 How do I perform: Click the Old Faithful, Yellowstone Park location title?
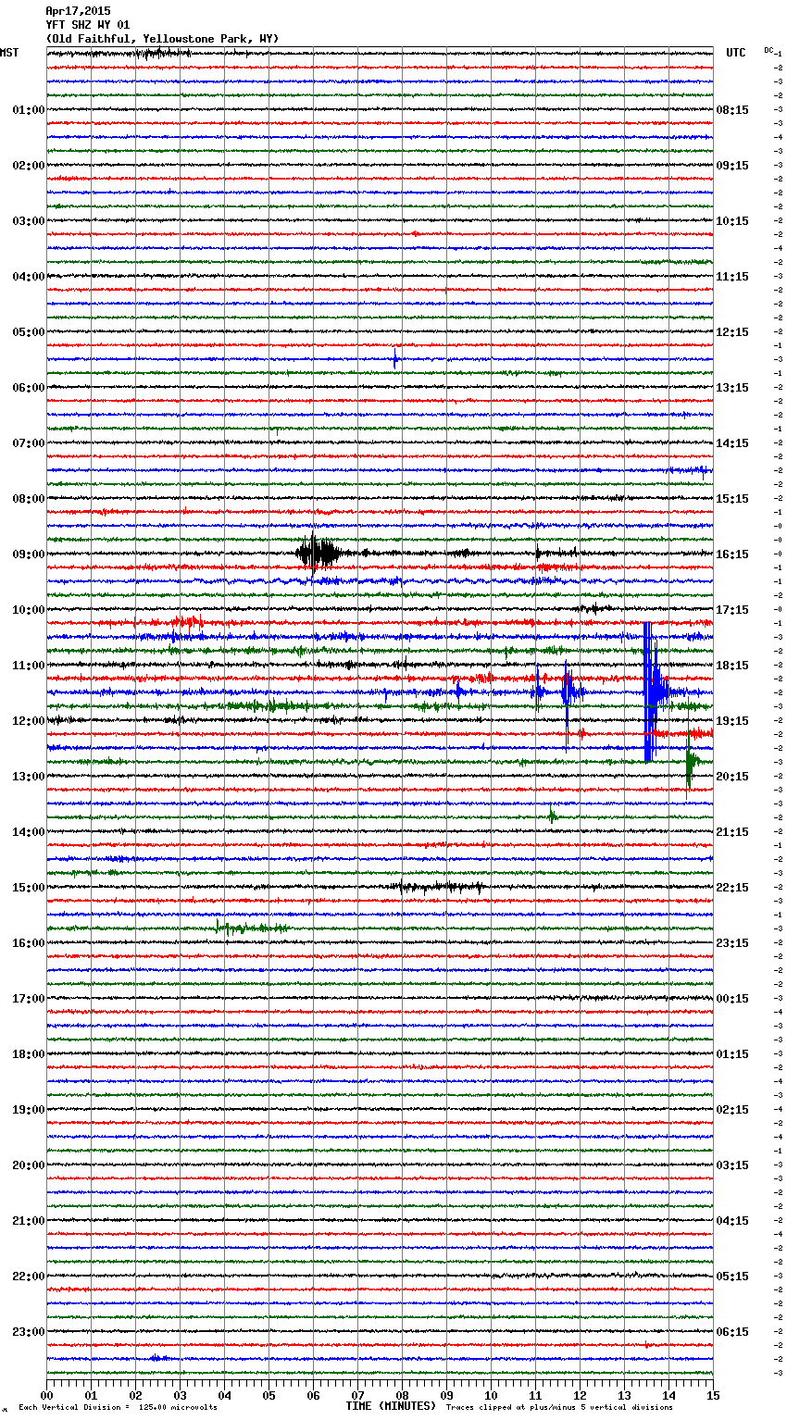coord(162,39)
